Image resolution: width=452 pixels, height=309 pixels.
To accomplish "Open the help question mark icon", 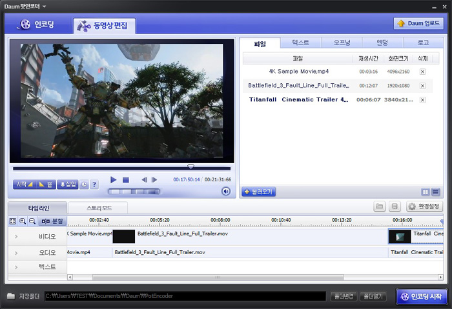I will [94, 184].
